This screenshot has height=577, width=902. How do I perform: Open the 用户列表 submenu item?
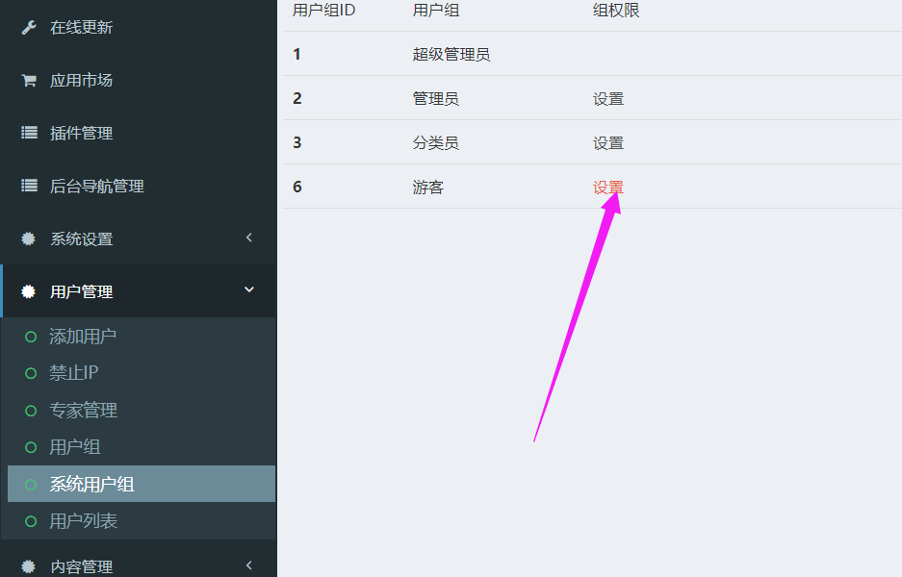tap(83, 521)
